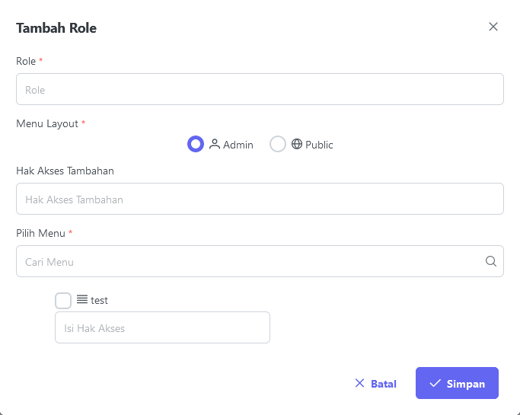Click the Admin label text

coord(238,145)
